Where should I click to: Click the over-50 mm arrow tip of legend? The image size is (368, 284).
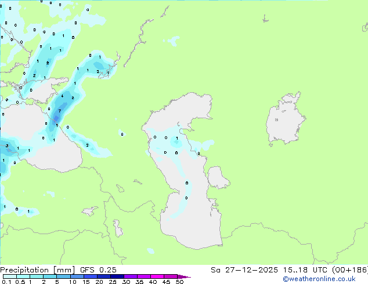tap(184, 276)
